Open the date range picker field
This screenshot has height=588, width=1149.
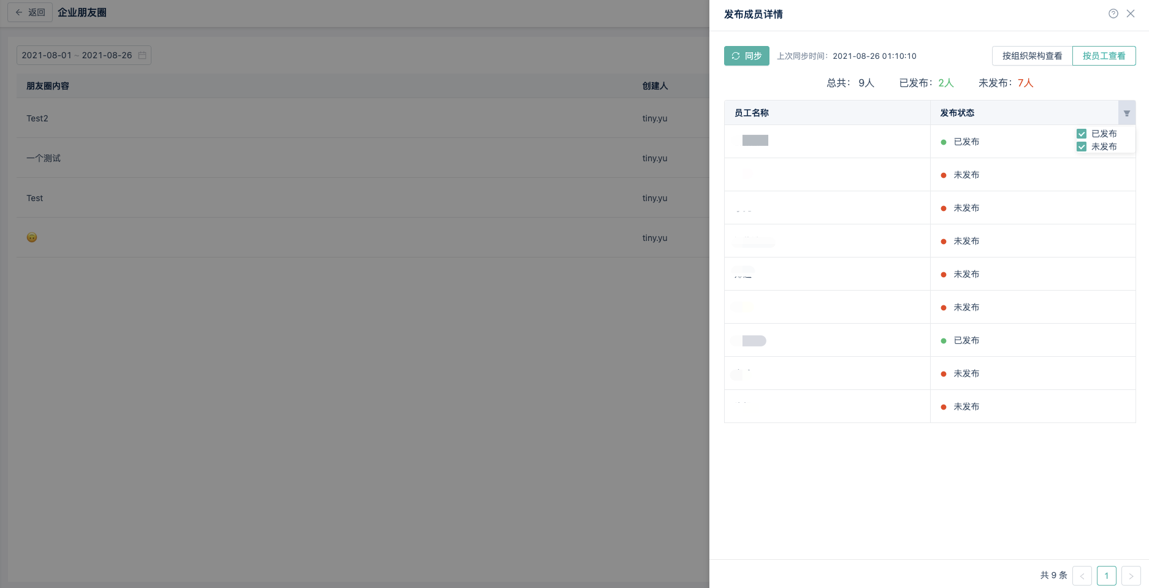(84, 55)
